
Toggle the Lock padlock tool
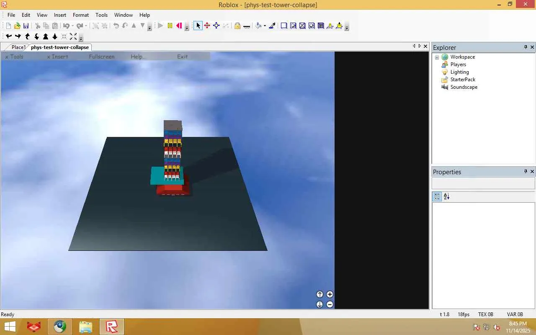(x=237, y=26)
